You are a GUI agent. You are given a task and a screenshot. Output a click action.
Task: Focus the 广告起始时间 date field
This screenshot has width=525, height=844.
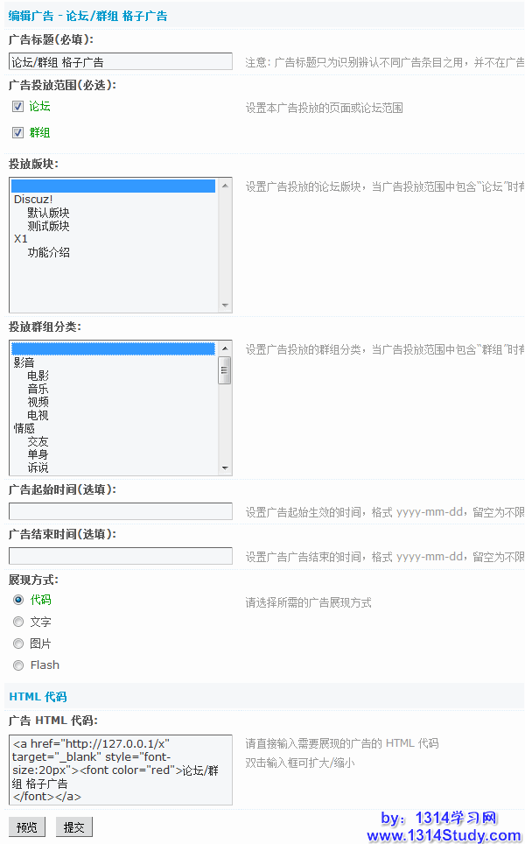point(121,511)
